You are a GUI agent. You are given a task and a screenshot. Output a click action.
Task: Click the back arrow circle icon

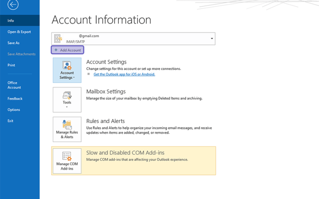pyautogui.click(x=13, y=4)
